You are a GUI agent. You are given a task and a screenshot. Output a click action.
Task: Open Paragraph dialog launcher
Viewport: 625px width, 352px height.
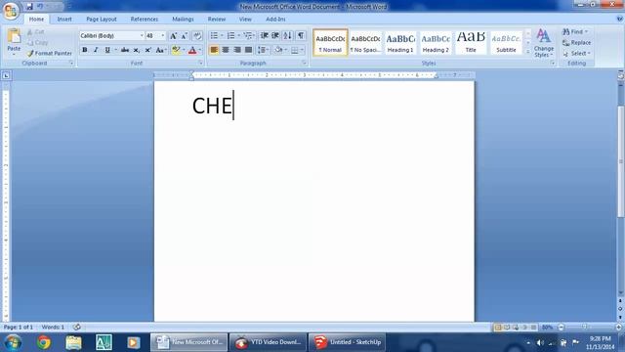tap(304, 63)
